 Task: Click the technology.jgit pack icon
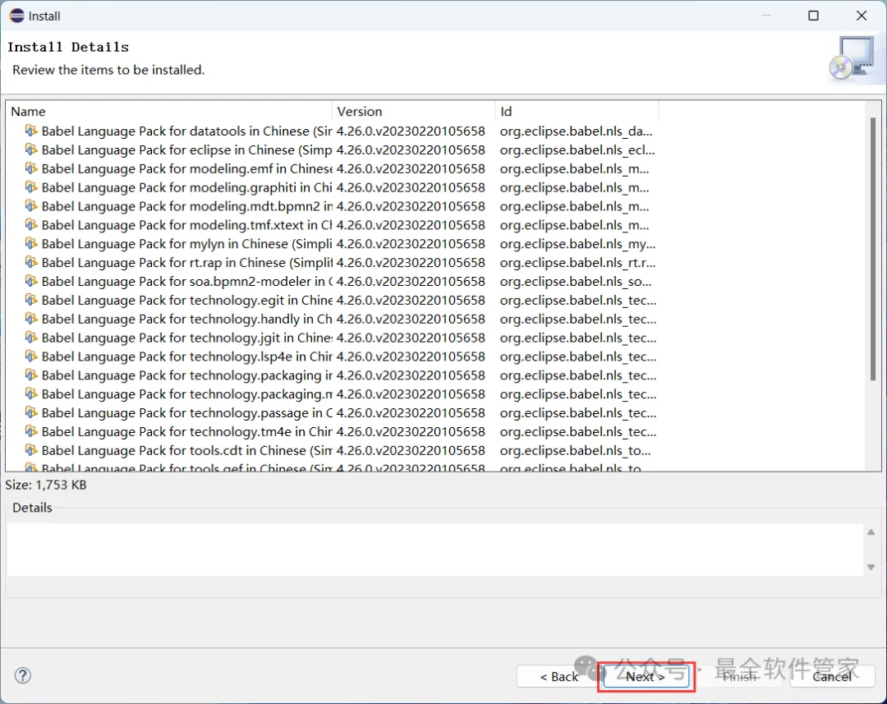pos(31,338)
